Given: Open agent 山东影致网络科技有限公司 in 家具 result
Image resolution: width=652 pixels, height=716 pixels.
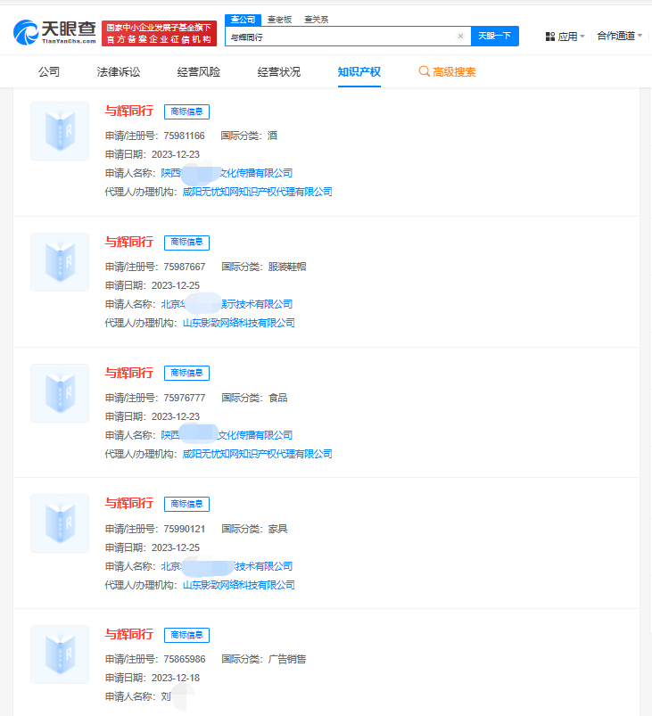Looking at the screenshot, I should (x=238, y=585).
